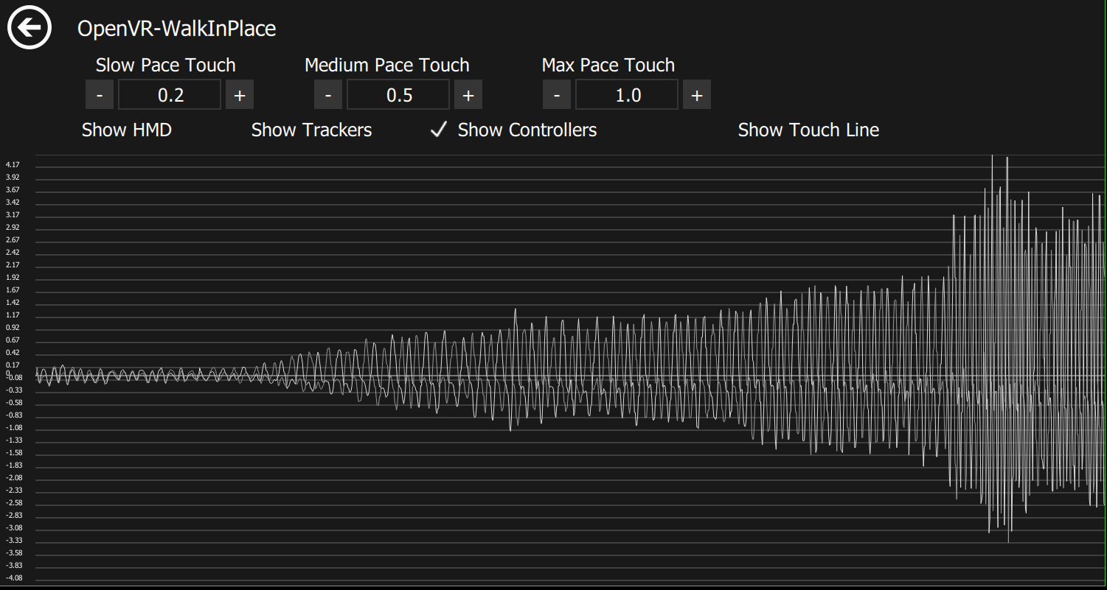This screenshot has width=1107, height=590.
Task: Click the OpenVR-WalkInPlace title text
Action: click(177, 29)
